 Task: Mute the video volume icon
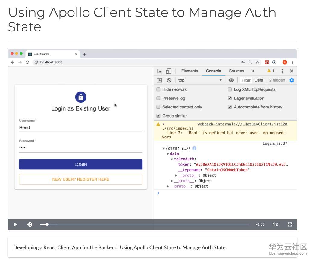(x=30, y=224)
